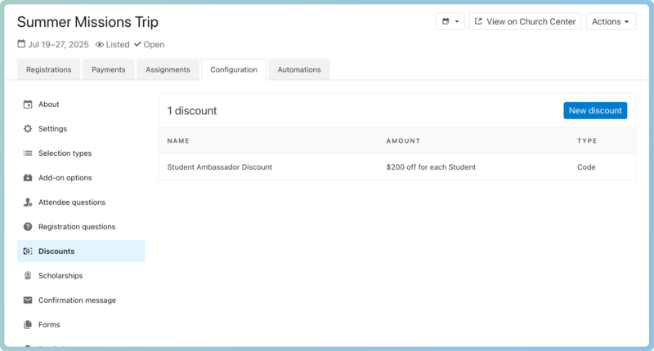Image resolution: width=654 pixels, height=351 pixels.
Task: Switch to the Payments tab
Action: (109, 69)
